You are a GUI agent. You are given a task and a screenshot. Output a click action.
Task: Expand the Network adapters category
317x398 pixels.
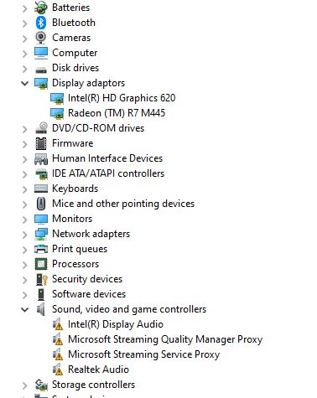[x=25, y=235]
